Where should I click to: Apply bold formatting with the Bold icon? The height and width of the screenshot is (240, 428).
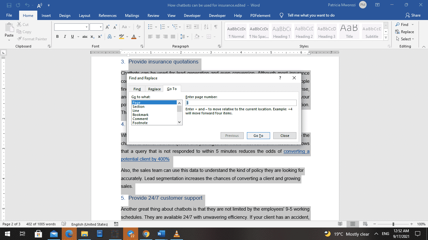coord(57,37)
